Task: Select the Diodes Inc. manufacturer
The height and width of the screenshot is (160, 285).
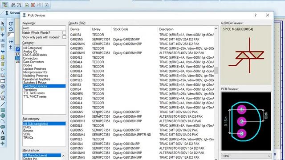Action: 30,159
